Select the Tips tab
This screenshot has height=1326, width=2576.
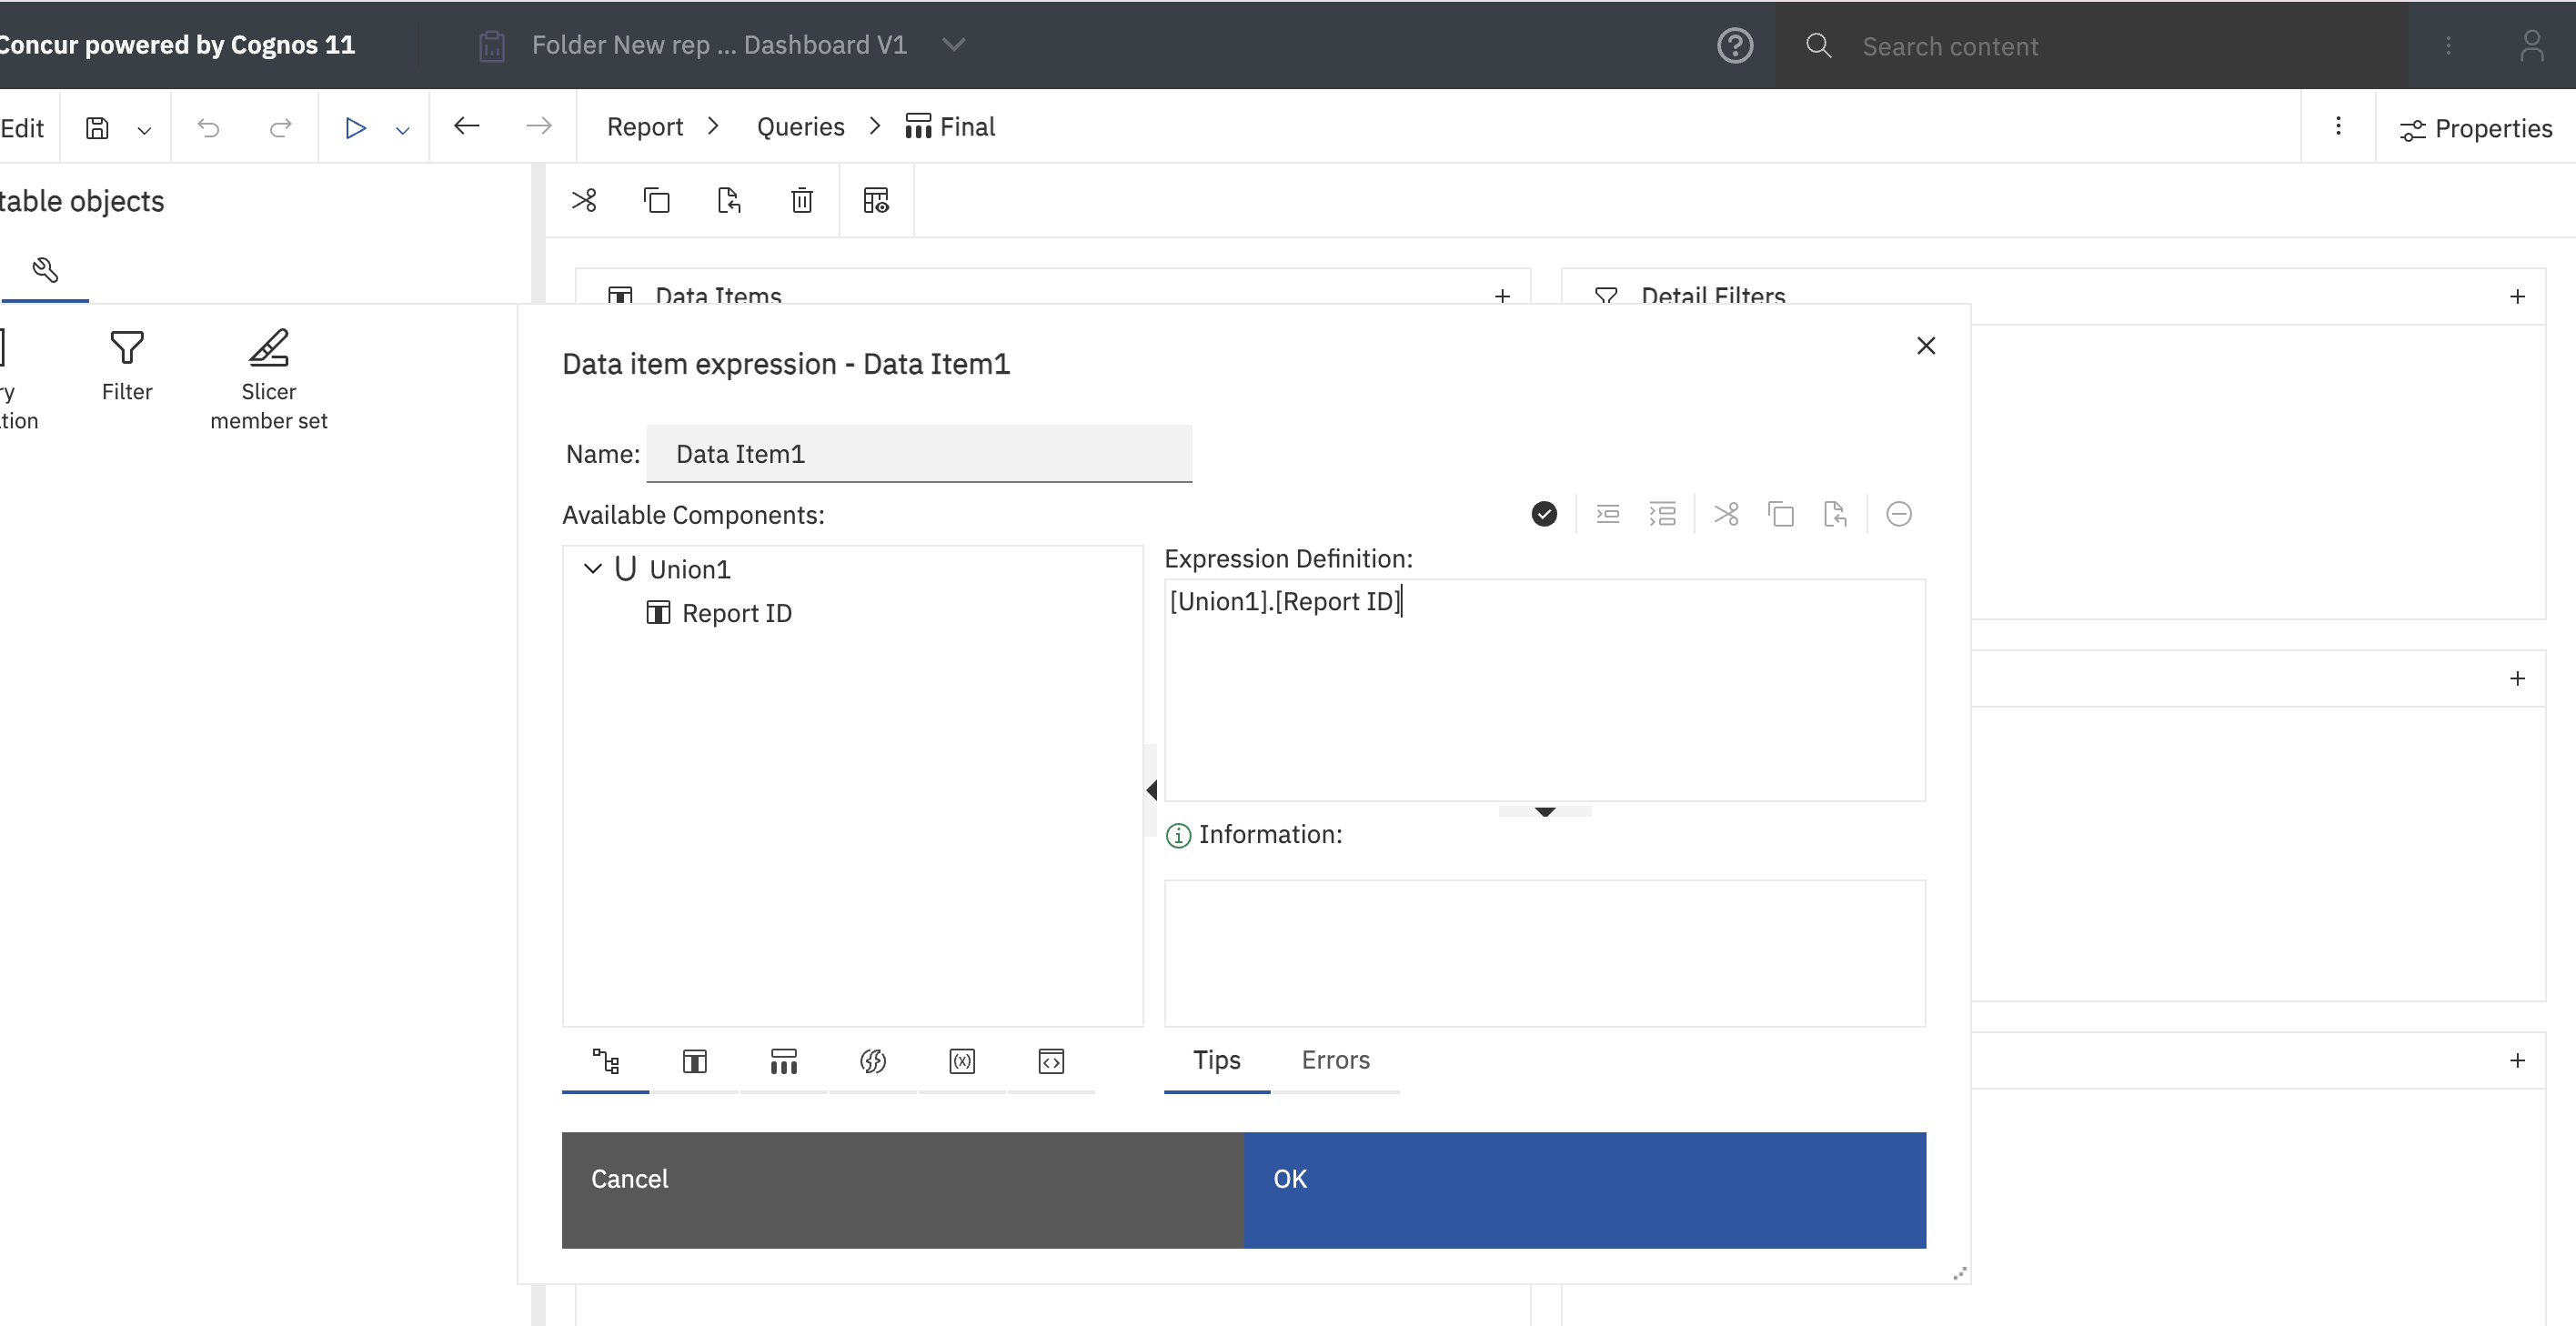tap(1217, 1060)
